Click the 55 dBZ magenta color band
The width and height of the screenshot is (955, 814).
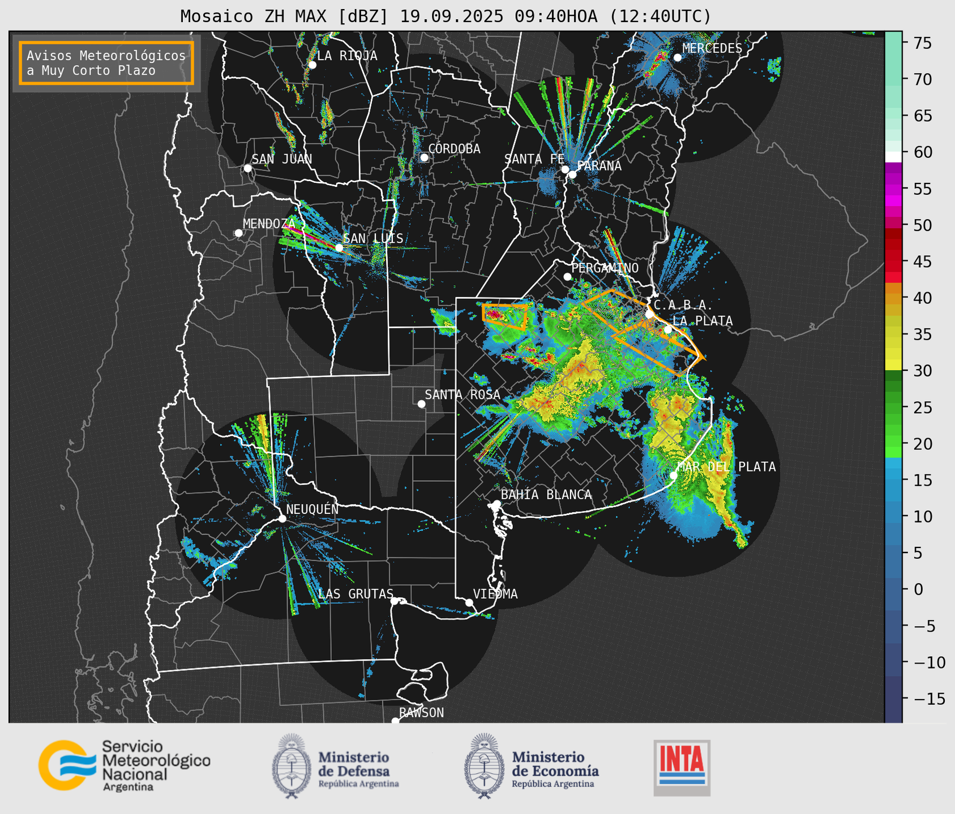pos(893,189)
